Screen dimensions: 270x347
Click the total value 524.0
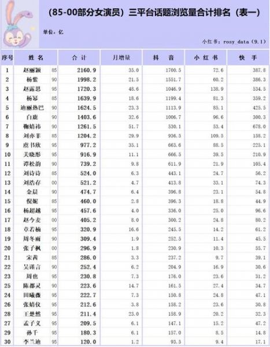coord(88,173)
